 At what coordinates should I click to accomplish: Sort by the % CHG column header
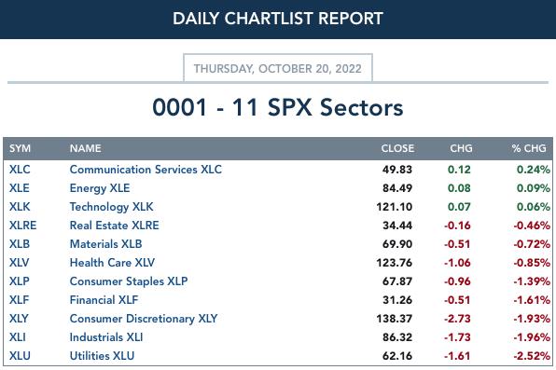(x=529, y=148)
